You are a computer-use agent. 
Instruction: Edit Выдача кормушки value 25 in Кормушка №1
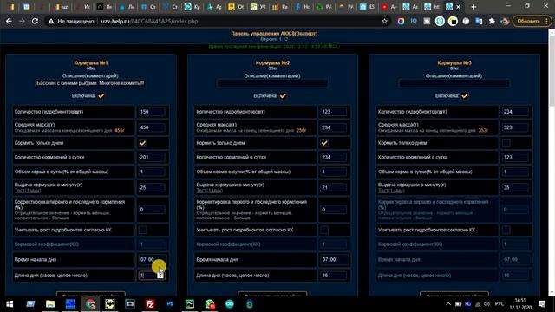click(152, 187)
